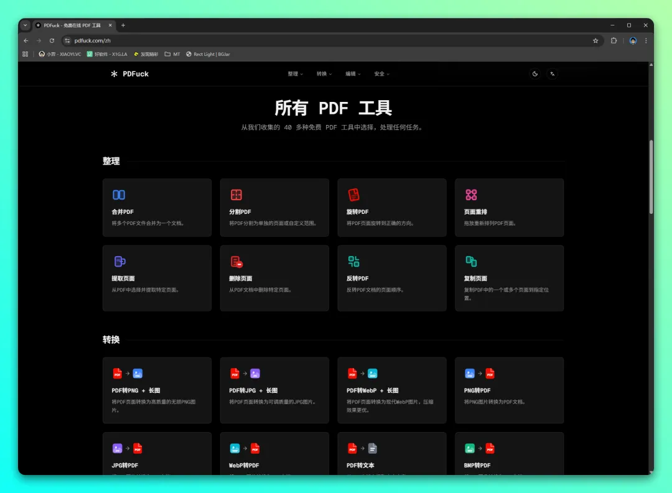Choose the 旋转PDF rotate icon
The image size is (672, 493).
tap(353, 195)
